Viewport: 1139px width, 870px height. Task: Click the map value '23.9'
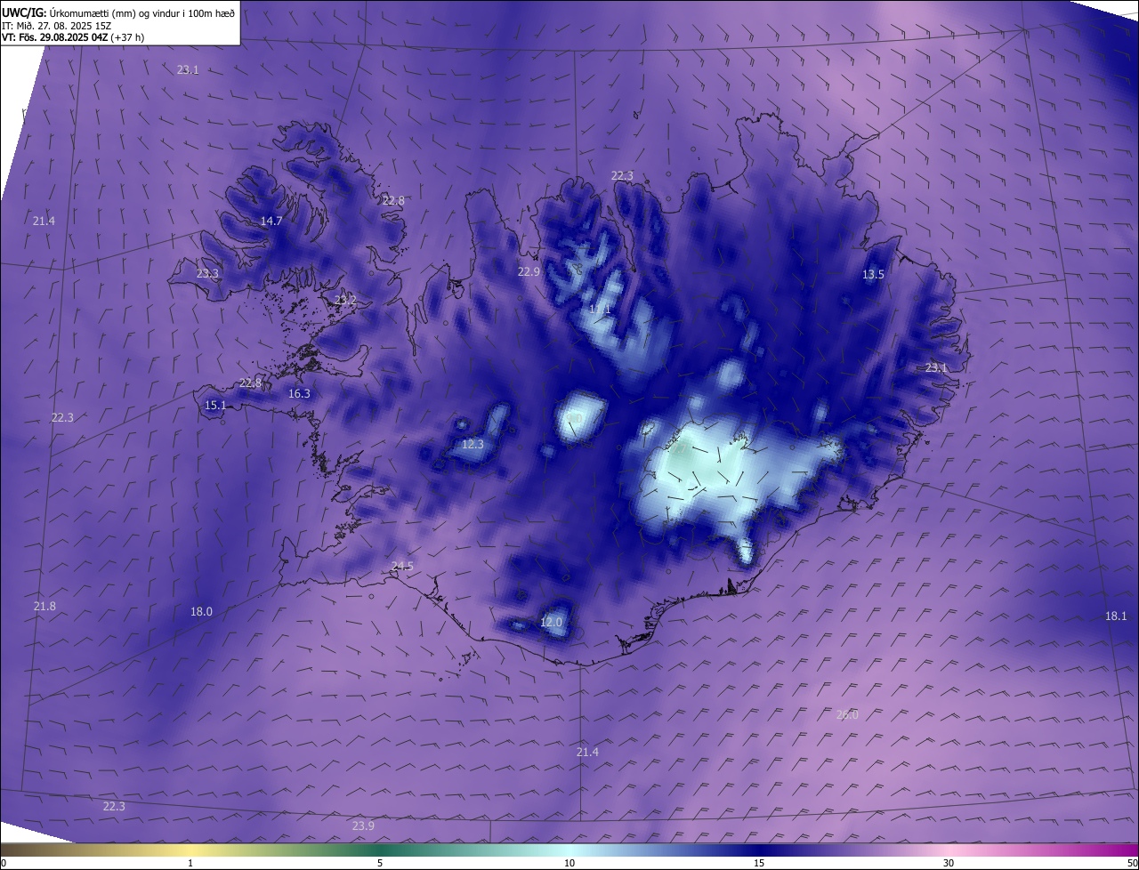coord(363,826)
